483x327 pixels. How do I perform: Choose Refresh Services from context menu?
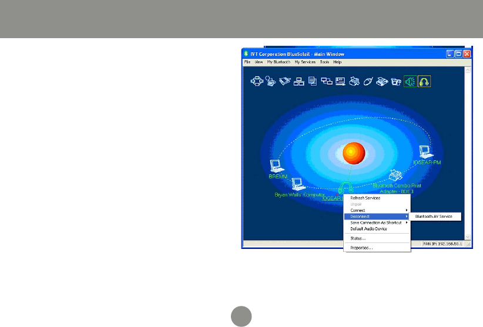[377, 198]
